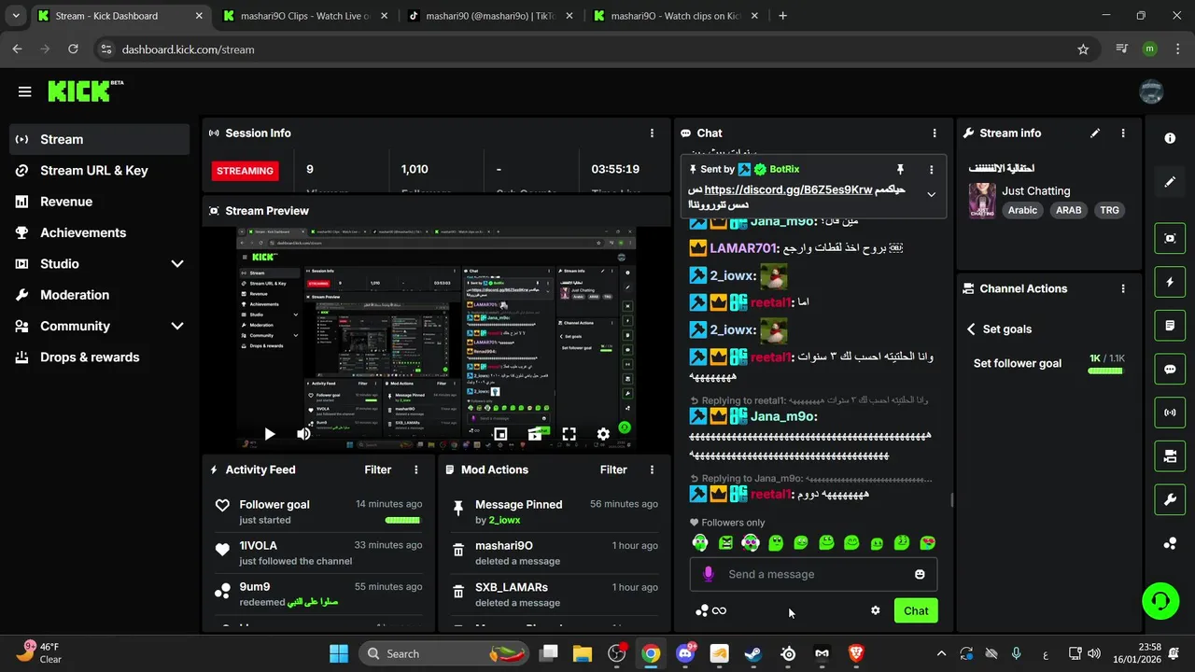Toggle theater mode icon in stream preview
This screenshot has height=672, width=1195.
[x=535, y=434]
